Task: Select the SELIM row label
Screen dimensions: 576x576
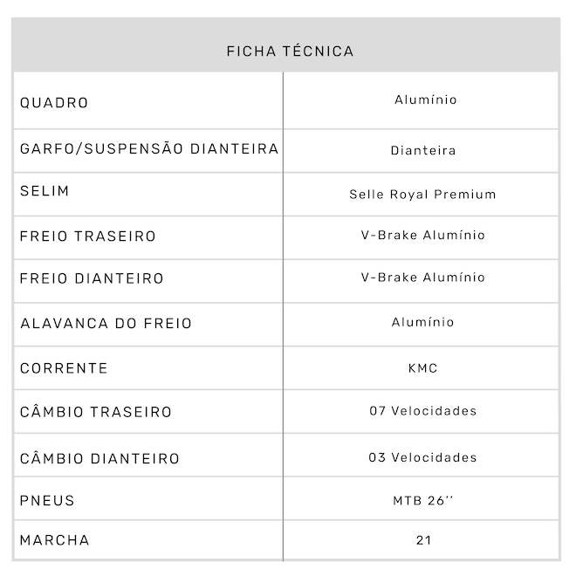Action: click(45, 191)
